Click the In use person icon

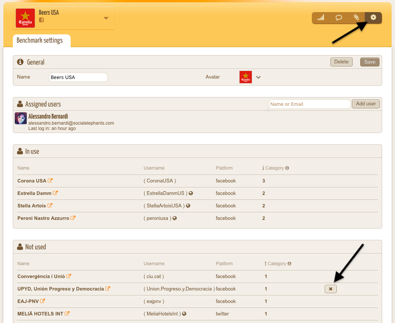coord(20,151)
